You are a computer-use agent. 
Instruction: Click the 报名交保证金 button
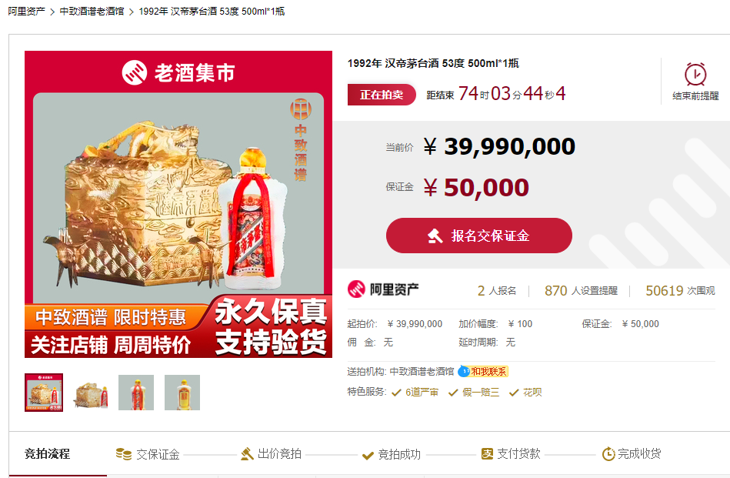[x=479, y=236]
